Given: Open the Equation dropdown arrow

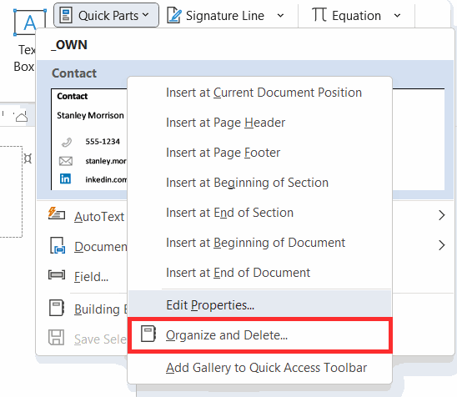Looking at the screenshot, I should click(x=397, y=16).
